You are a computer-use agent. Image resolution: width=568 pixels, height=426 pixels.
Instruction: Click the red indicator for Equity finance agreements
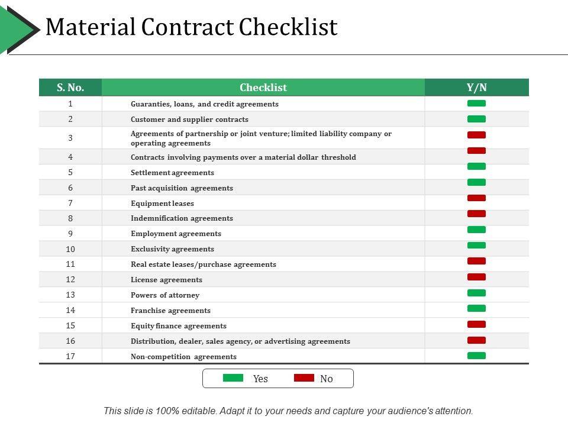click(476, 324)
